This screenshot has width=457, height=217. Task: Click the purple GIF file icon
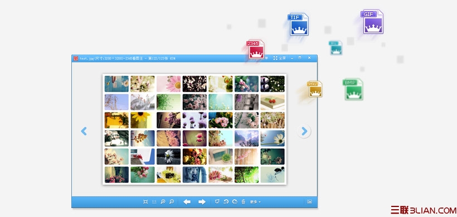pos(372,22)
